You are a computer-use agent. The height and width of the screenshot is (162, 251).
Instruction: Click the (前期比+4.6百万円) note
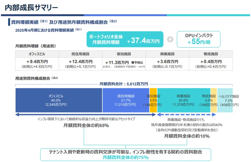37,67
